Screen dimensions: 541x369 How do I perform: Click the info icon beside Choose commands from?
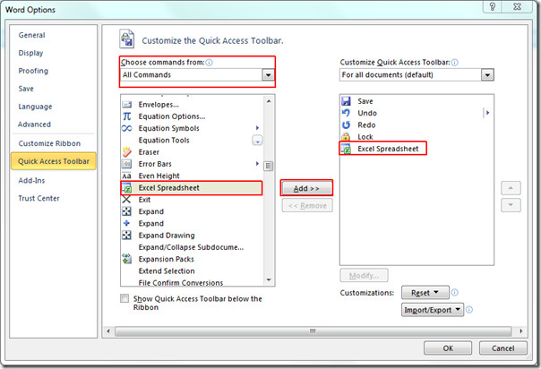[209, 63]
